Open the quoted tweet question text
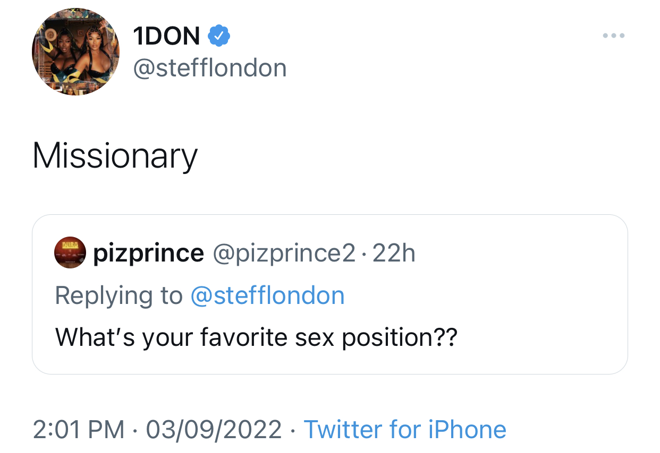Viewport: 660px width, 453px height. click(x=256, y=337)
